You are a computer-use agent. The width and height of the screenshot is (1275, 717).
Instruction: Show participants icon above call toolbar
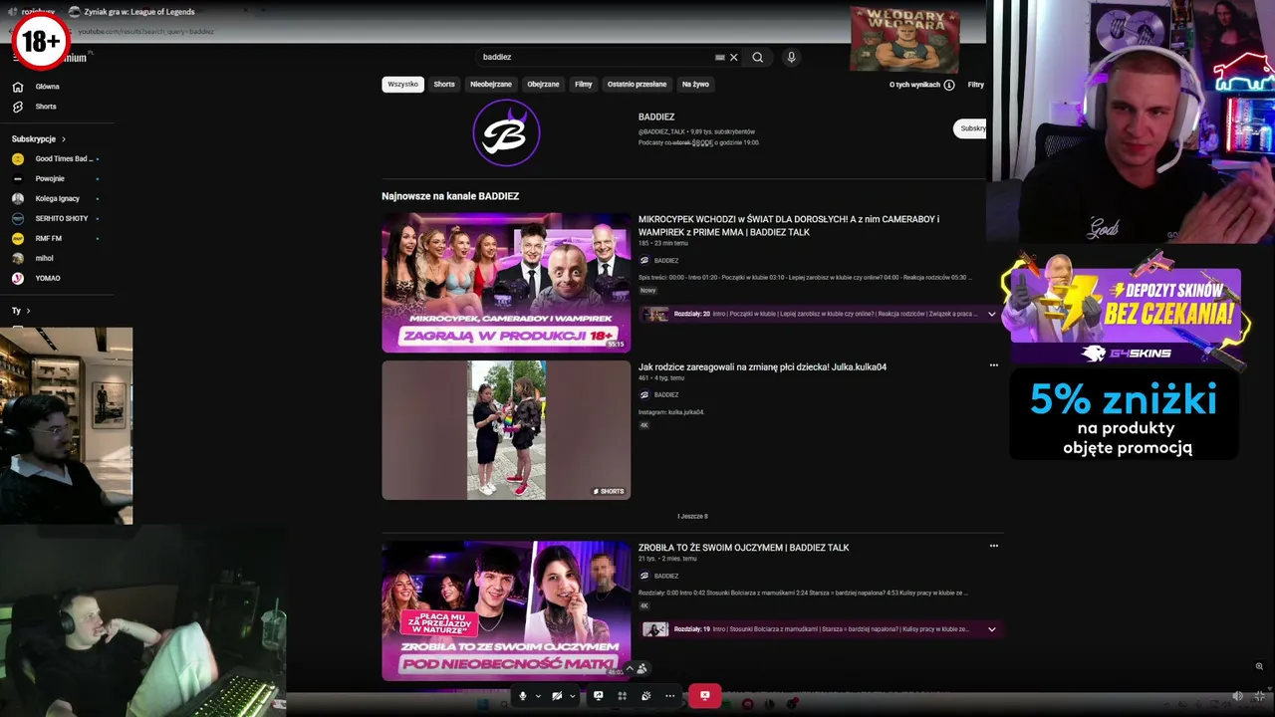(641, 668)
